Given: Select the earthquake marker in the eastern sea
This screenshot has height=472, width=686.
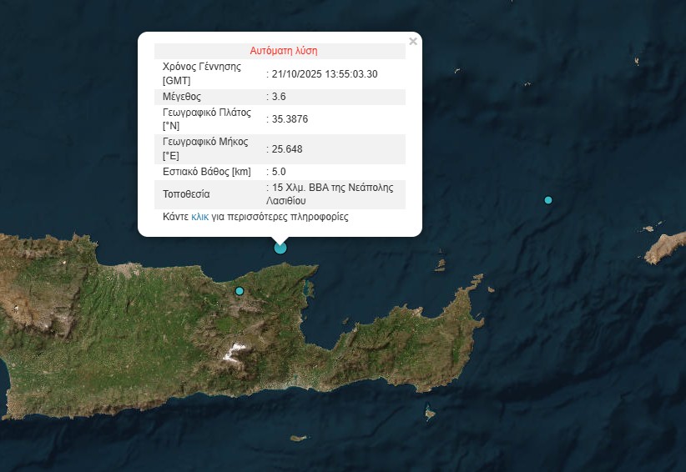Looking at the screenshot, I should coord(548,200).
